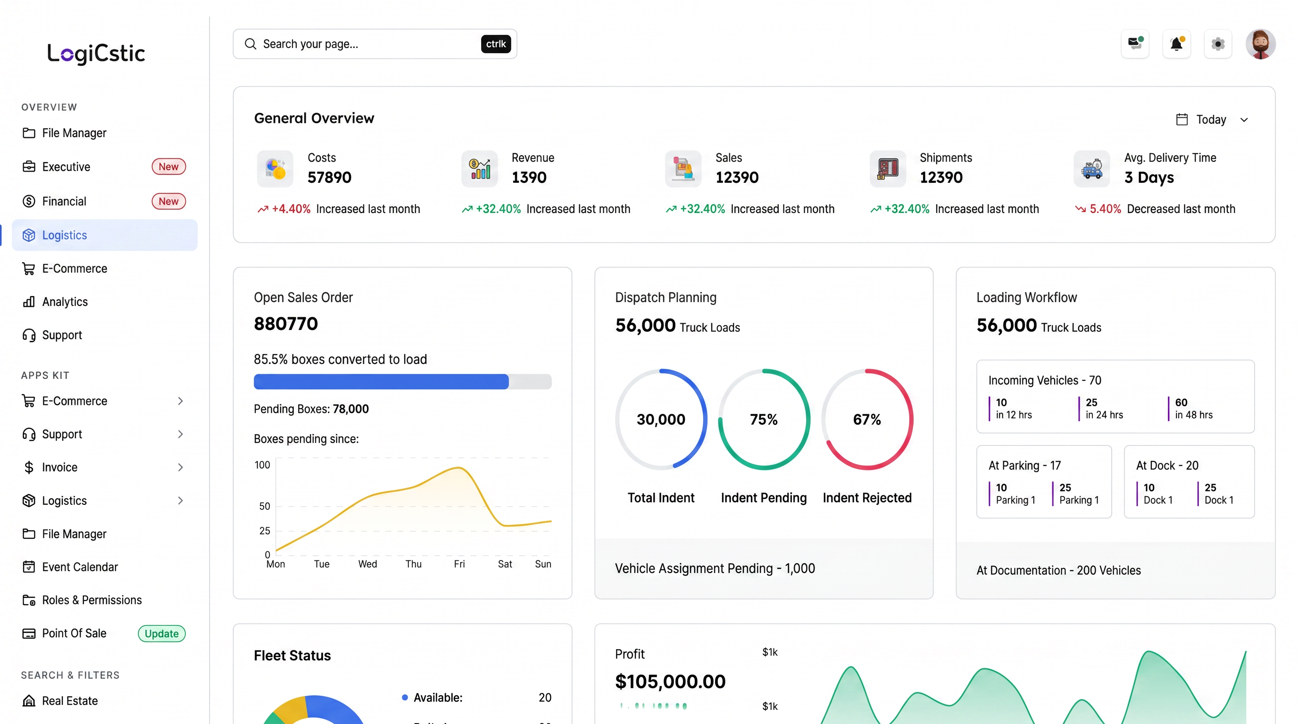Screen dimensions: 1298x724
Task: Open the Today date range dropdown
Action: tap(1212, 119)
